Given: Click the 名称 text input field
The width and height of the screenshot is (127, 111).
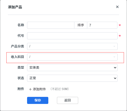Looking at the screenshot, I should pyautogui.click(x=51, y=25).
